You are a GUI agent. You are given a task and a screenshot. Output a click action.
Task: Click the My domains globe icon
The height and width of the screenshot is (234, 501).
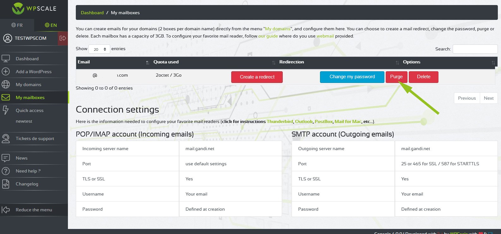coord(6,85)
